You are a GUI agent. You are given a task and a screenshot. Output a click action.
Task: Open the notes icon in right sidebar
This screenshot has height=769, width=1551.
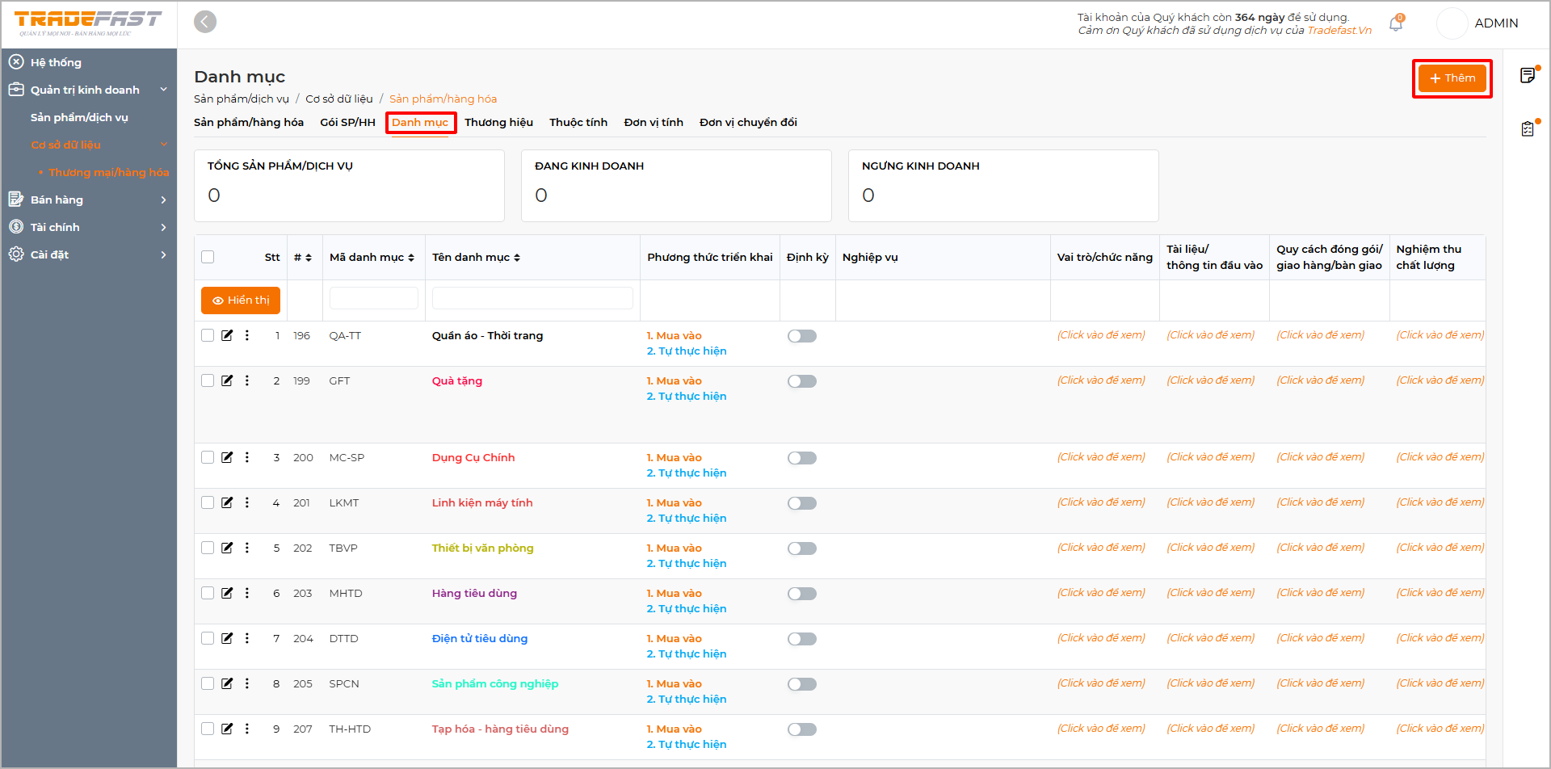click(1527, 75)
